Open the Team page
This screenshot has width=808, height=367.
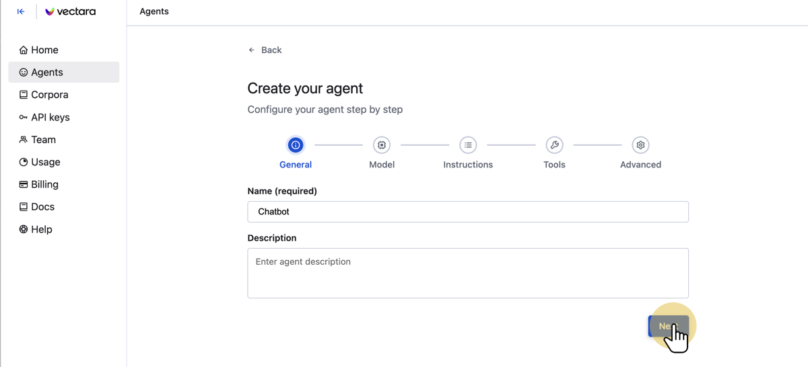pos(43,140)
